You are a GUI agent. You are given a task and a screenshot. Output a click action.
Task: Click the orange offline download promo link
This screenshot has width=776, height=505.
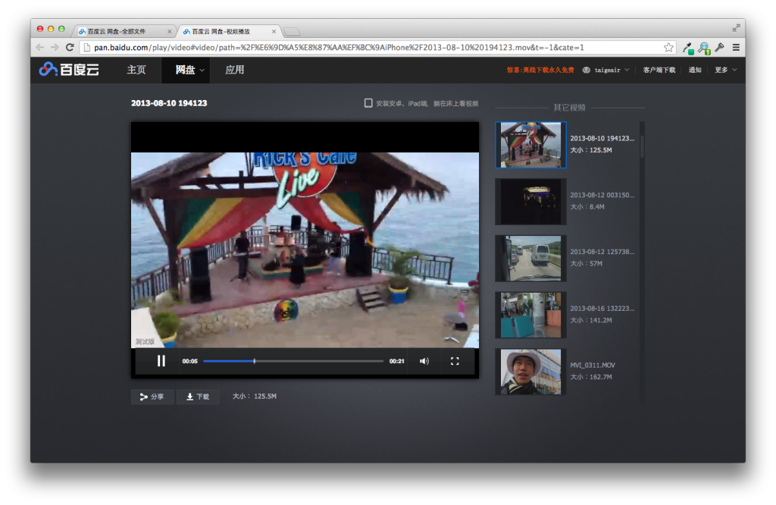click(540, 70)
